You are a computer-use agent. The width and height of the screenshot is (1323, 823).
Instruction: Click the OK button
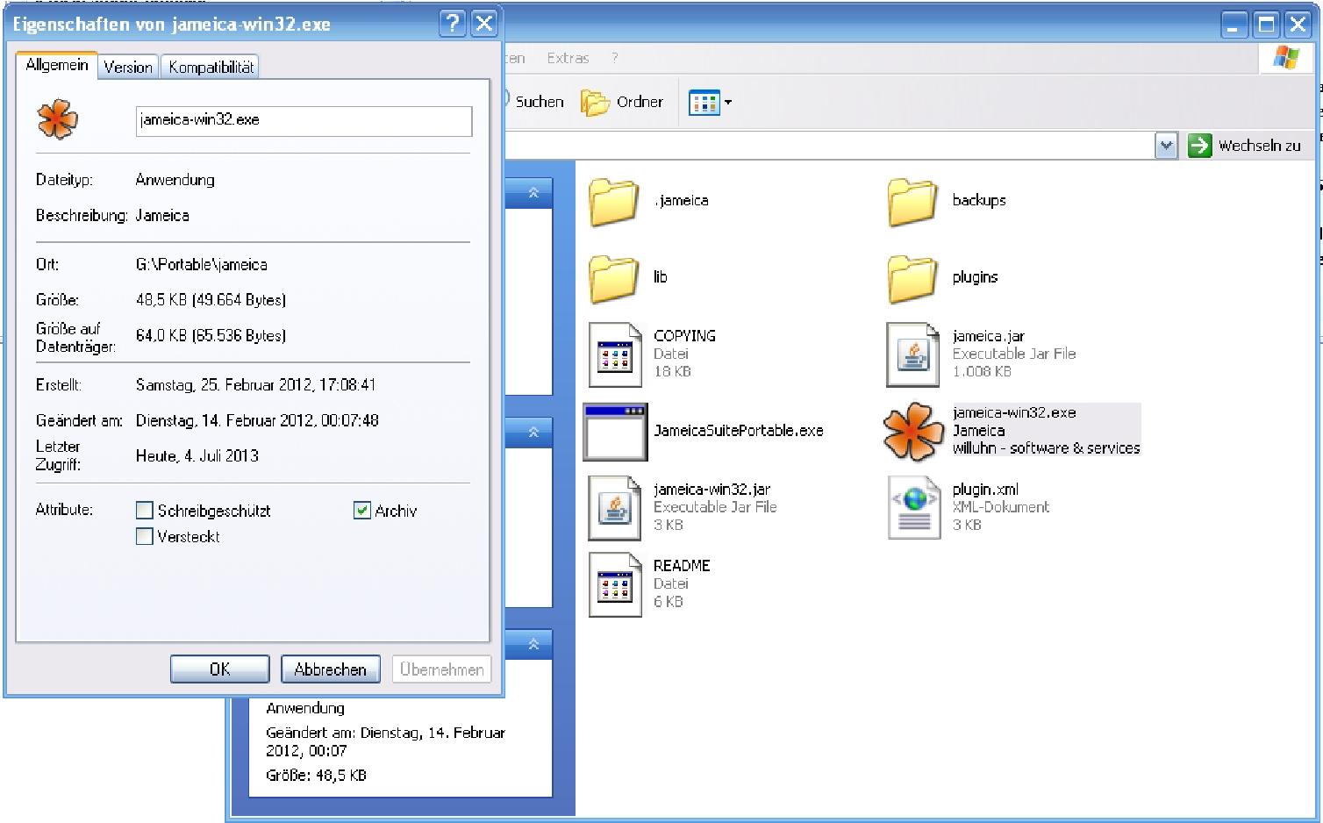pos(220,669)
